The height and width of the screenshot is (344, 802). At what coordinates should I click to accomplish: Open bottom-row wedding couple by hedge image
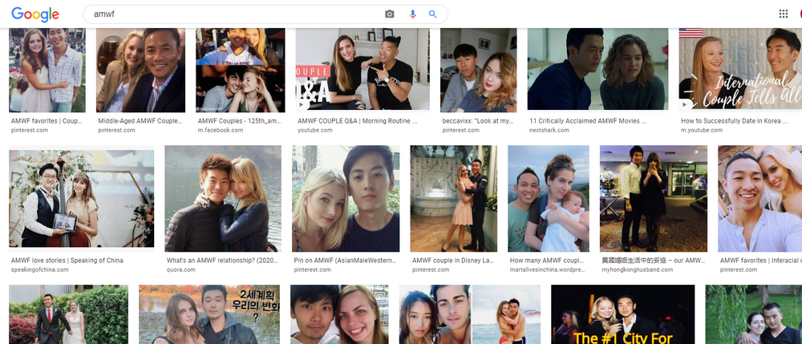click(68, 314)
